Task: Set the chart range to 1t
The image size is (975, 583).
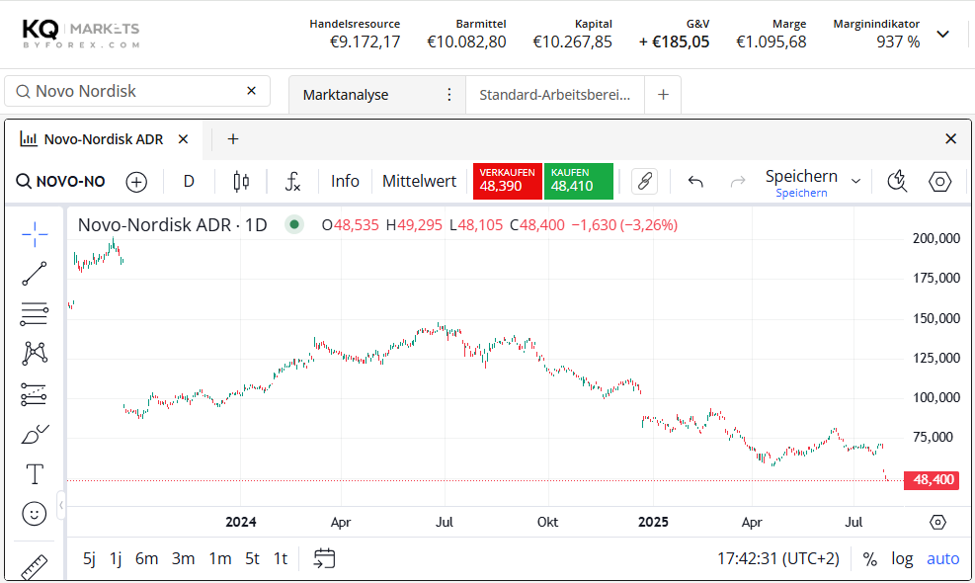Action: pyautogui.click(x=281, y=558)
